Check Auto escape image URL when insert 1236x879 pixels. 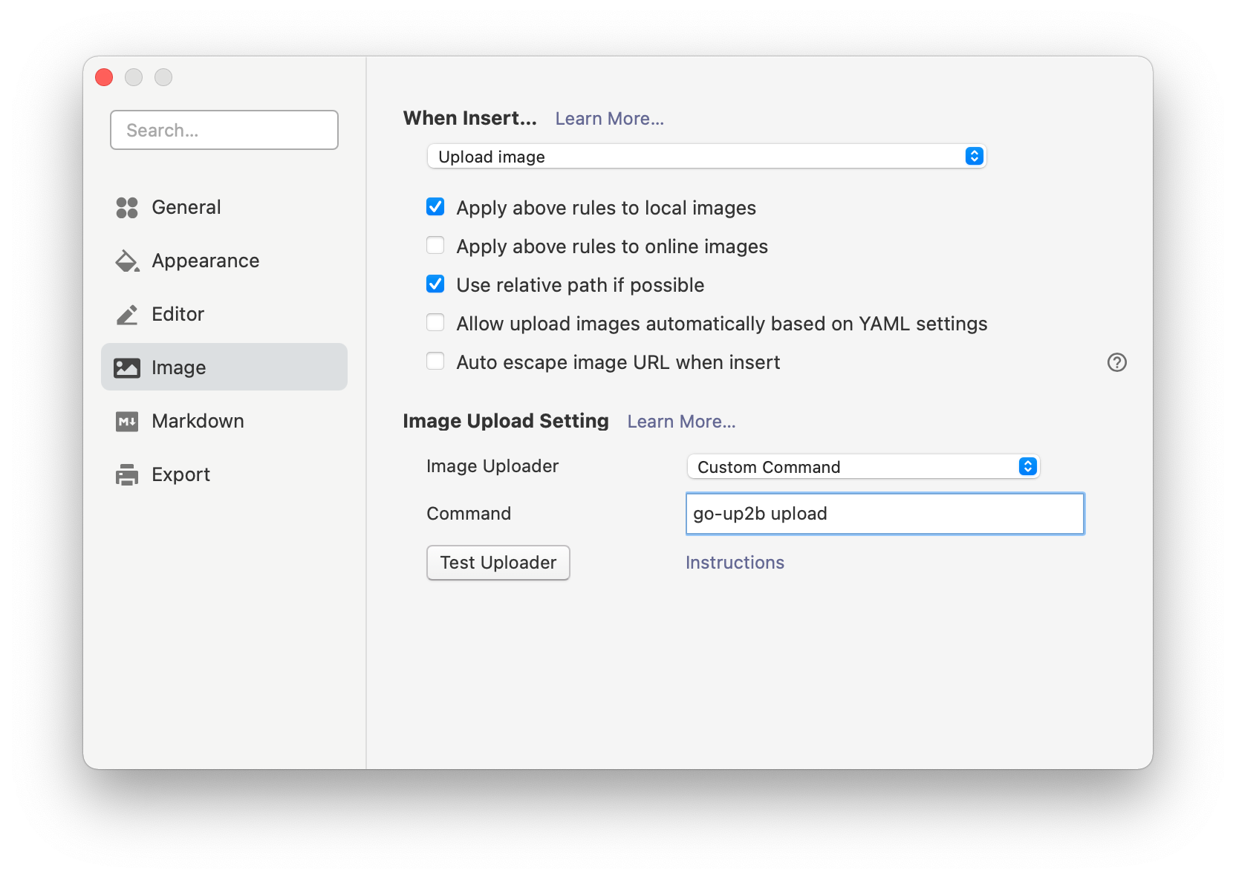pyautogui.click(x=435, y=362)
